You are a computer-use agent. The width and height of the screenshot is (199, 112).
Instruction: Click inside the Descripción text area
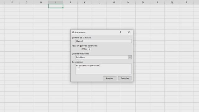pyautogui.click(x=103, y=69)
